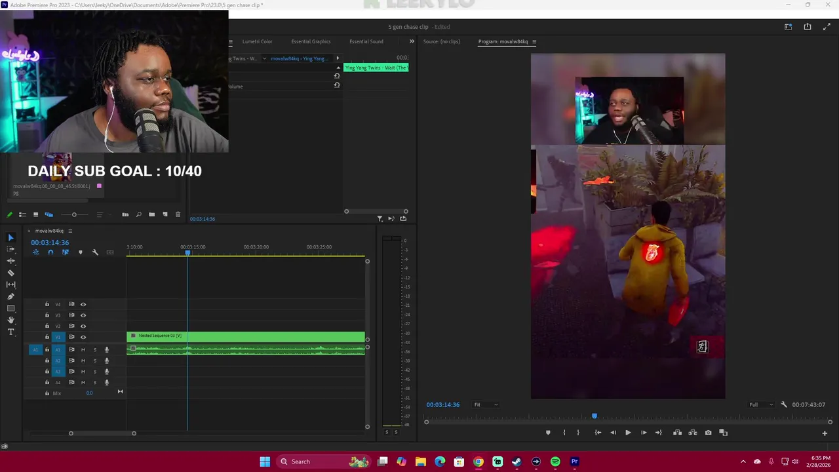Screen dimensions: 839x472
Task: Switch project panel to icon view
Action: [x=35, y=214]
